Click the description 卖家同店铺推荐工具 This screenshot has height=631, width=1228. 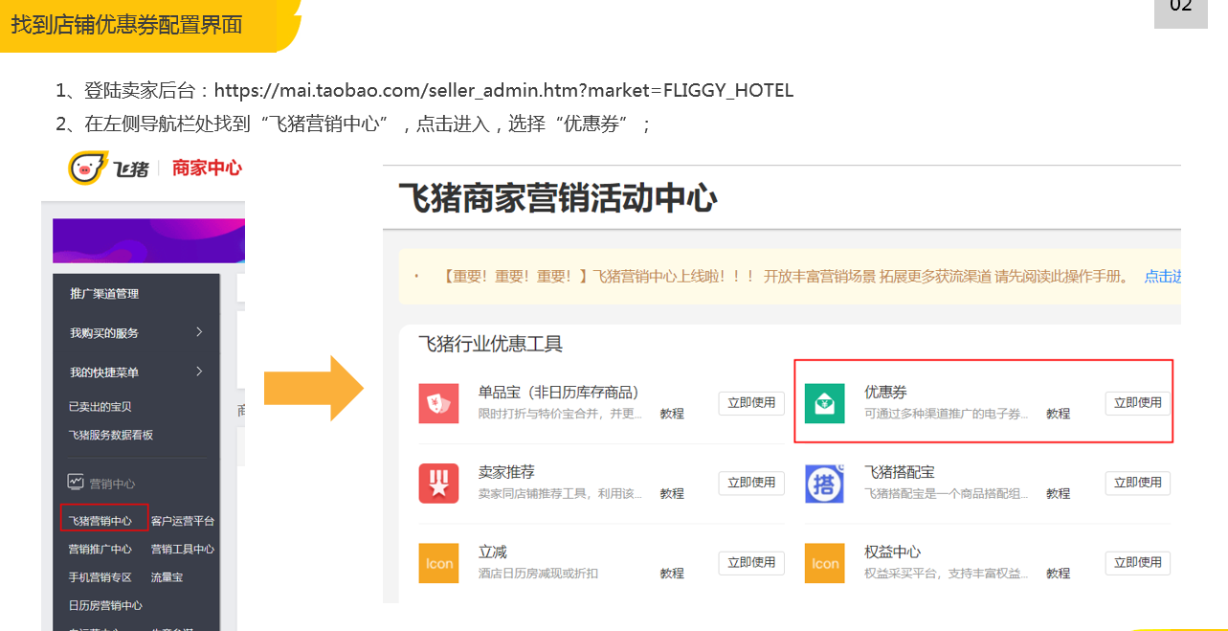point(561,493)
